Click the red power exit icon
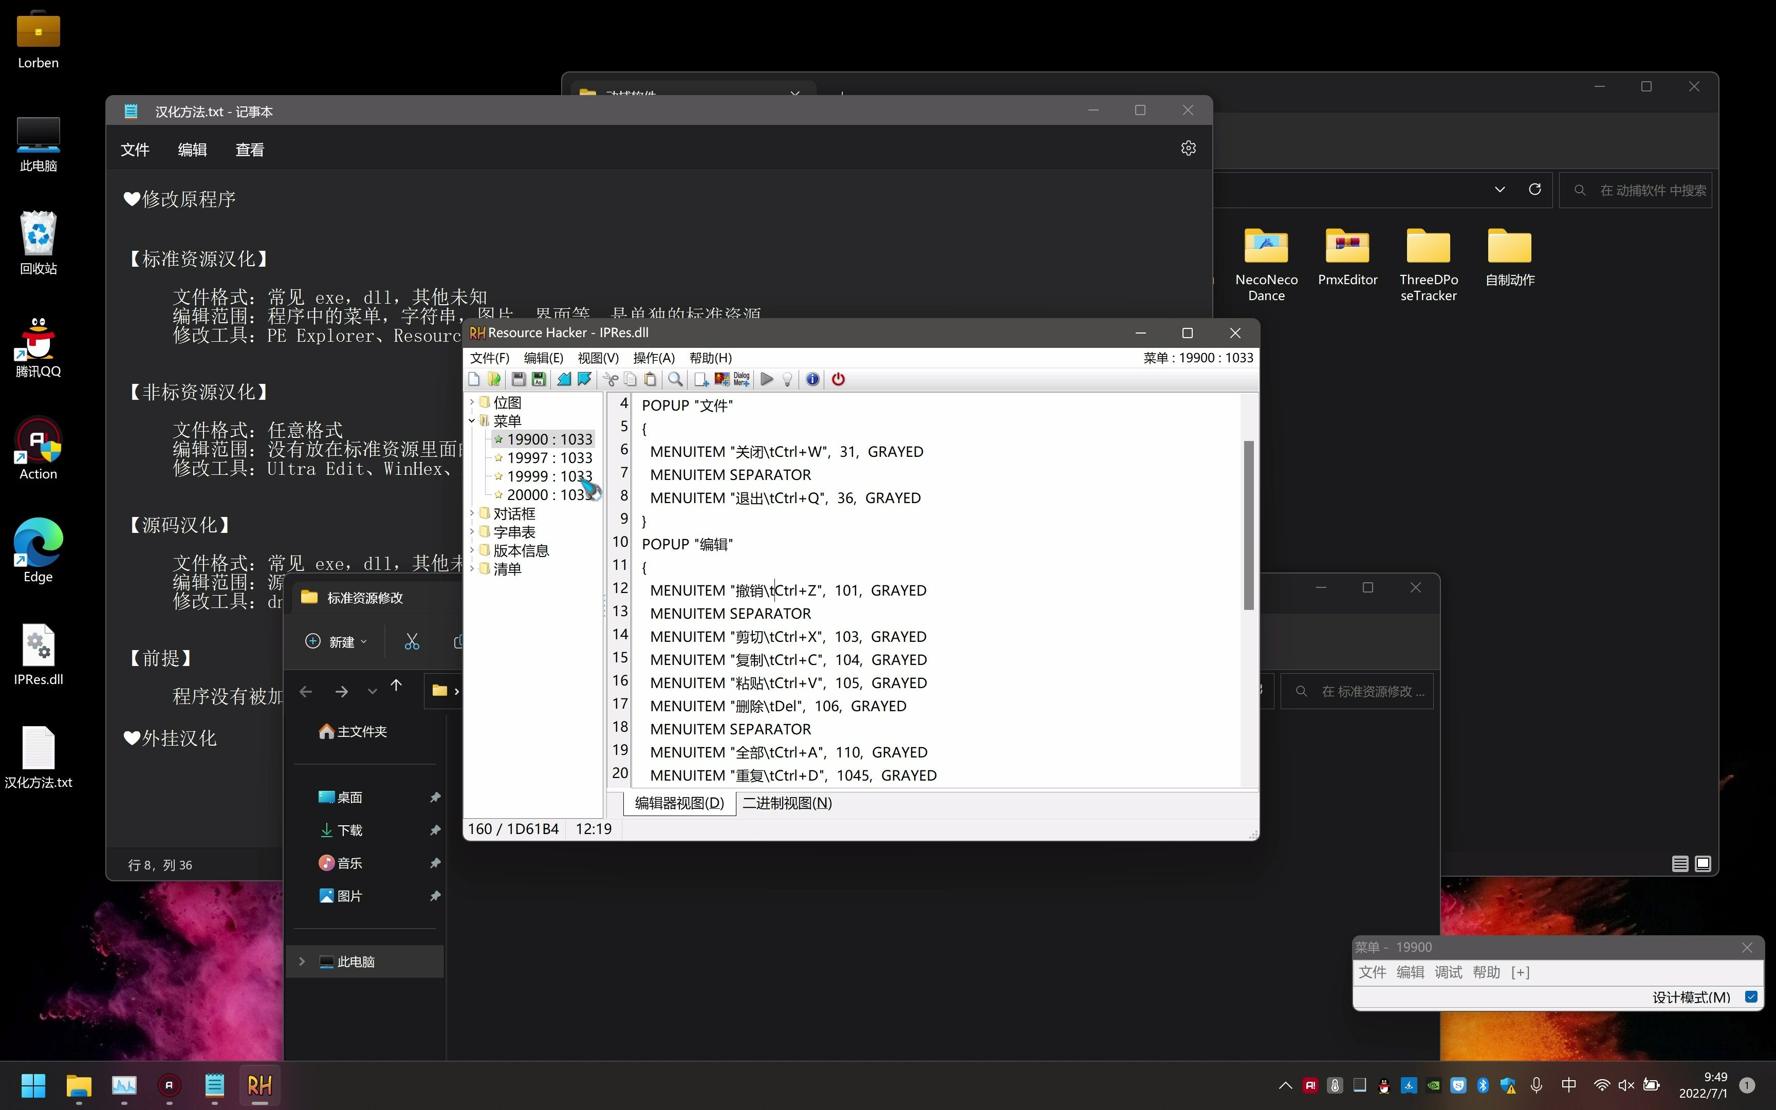 click(838, 379)
